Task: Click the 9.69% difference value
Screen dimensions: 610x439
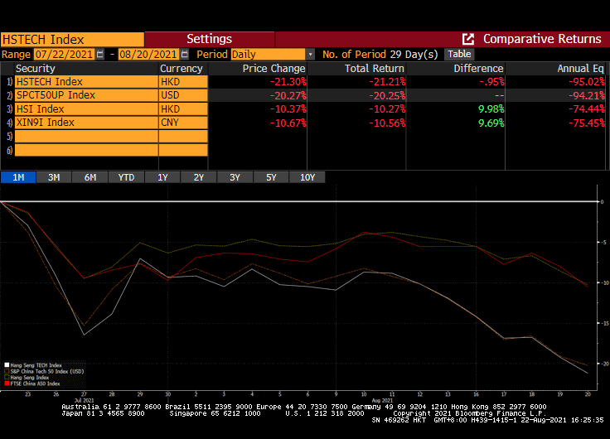Action: coord(491,123)
